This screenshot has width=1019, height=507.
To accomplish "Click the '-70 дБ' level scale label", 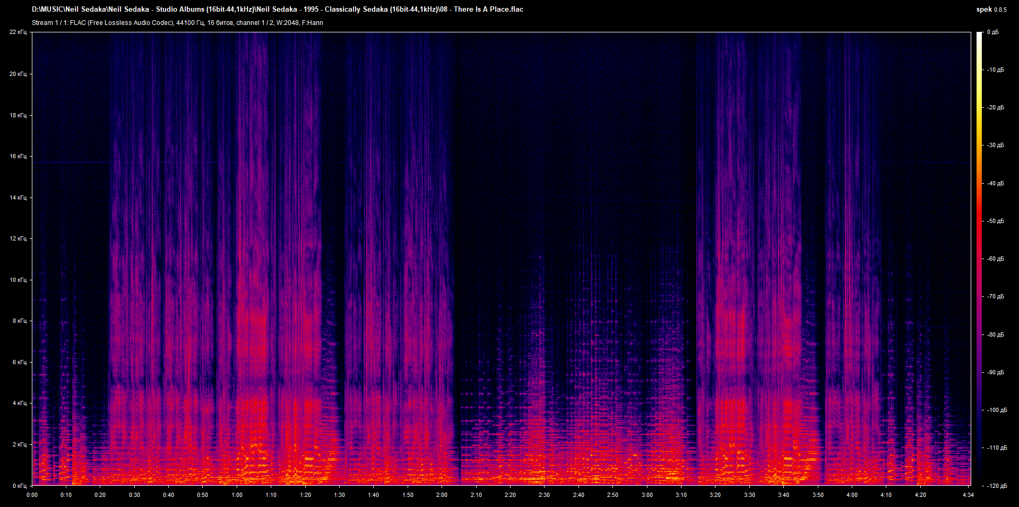I will [996, 297].
